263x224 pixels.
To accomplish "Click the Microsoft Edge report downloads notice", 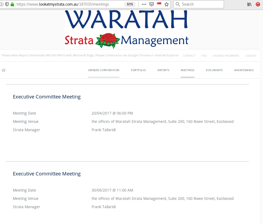I will (91, 55).
